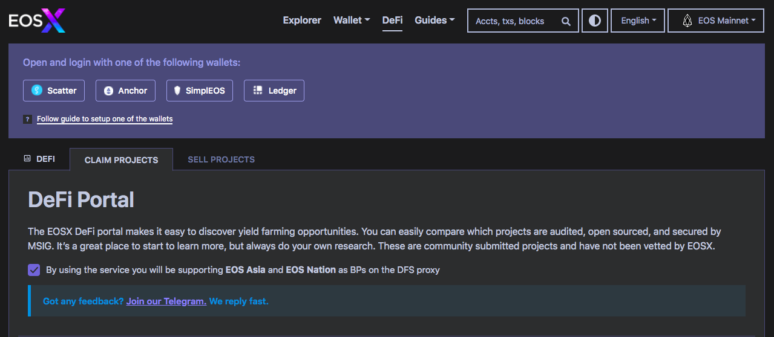774x337 pixels.
Task: Open the Join our Telegram link
Action: tap(166, 301)
